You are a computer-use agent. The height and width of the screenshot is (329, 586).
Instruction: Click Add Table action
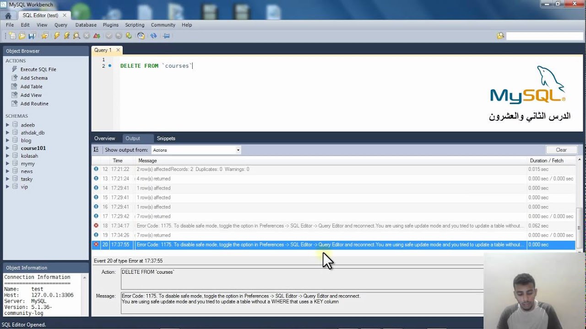[31, 86]
